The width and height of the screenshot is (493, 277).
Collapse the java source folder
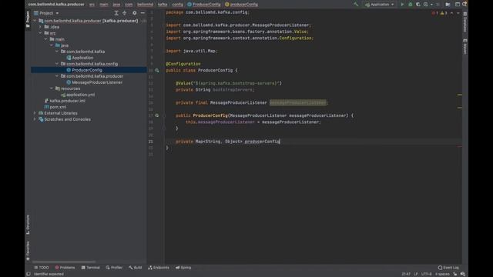click(x=52, y=45)
